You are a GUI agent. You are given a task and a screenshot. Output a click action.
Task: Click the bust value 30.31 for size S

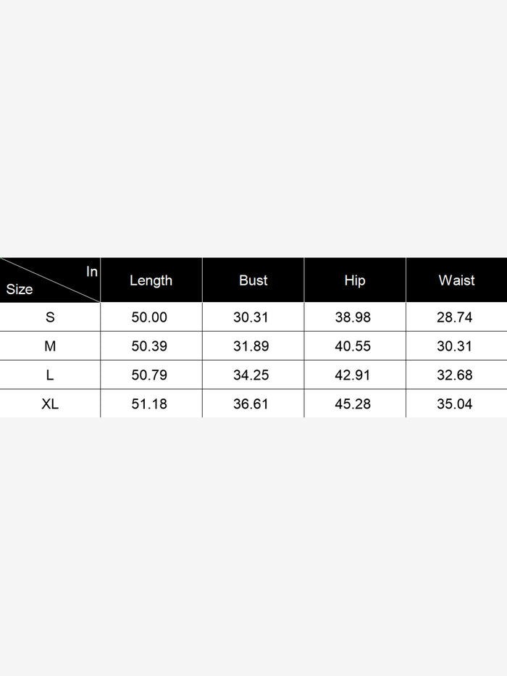click(x=251, y=317)
